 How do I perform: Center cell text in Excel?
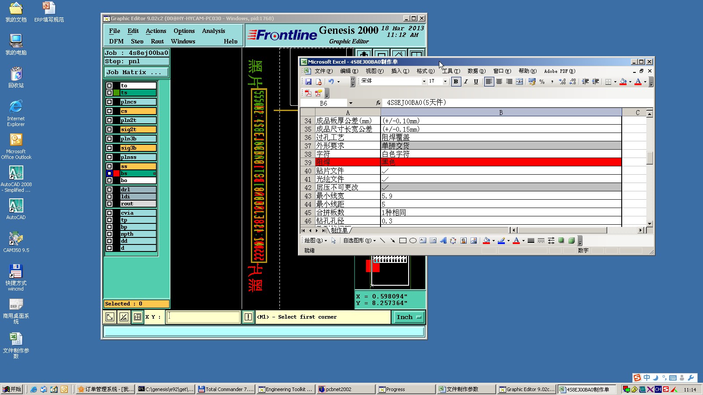(499, 82)
